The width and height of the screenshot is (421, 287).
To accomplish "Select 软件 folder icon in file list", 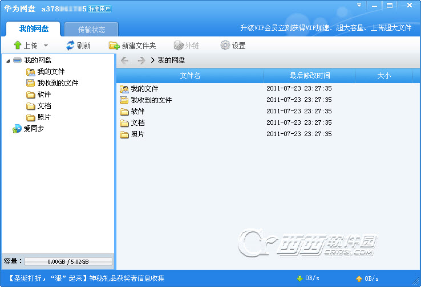I will [124, 112].
